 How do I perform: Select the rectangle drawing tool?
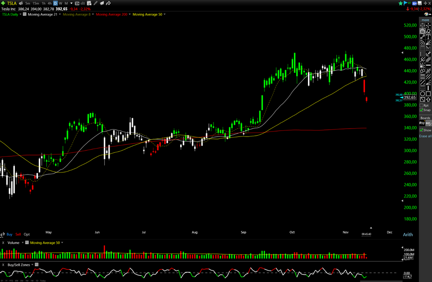click(428, 94)
